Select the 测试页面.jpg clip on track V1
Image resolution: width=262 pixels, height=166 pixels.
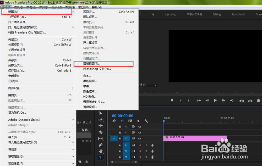195,138
